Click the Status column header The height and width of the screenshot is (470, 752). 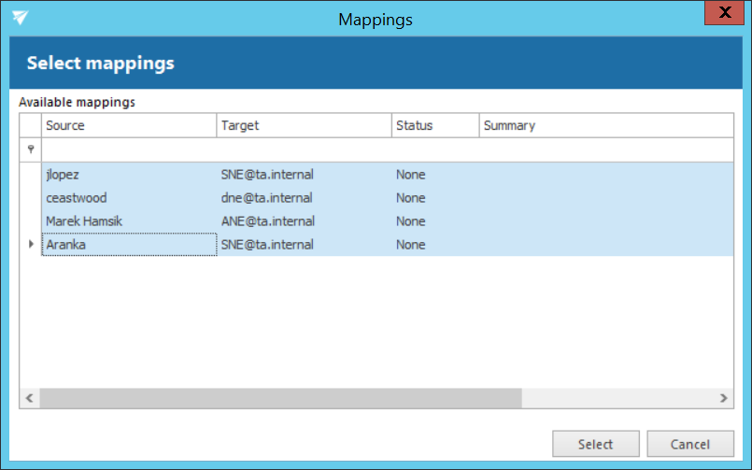(434, 125)
